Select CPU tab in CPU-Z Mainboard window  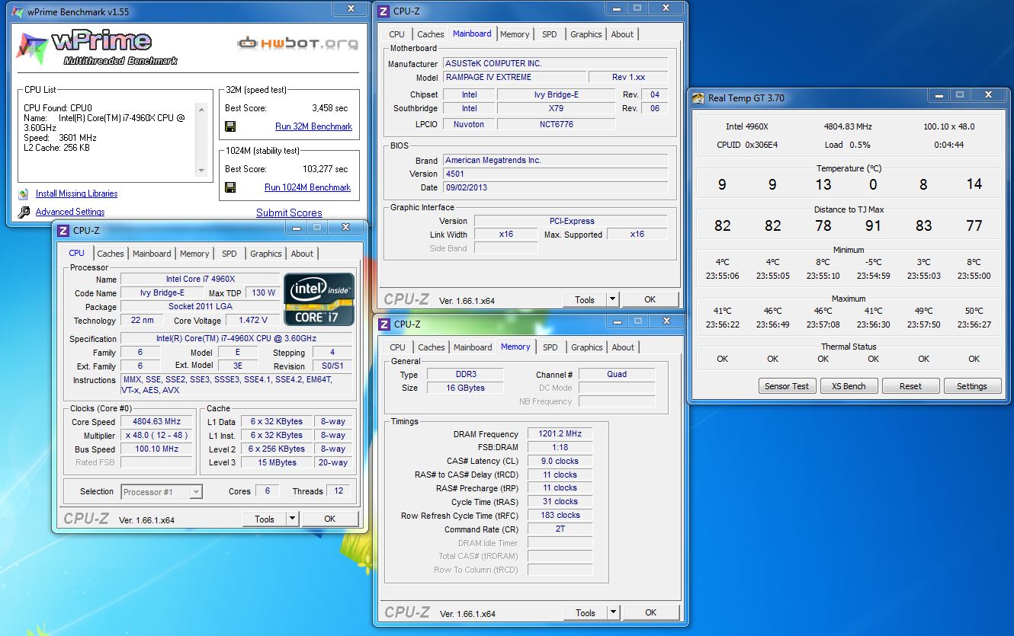click(x=396, y=34)
